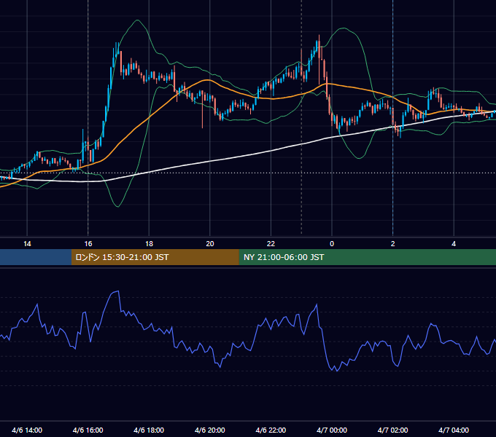Click the 4/6 20:00 date label
Image resolution: width=496 pixels, height=437 pixels.
210,430
